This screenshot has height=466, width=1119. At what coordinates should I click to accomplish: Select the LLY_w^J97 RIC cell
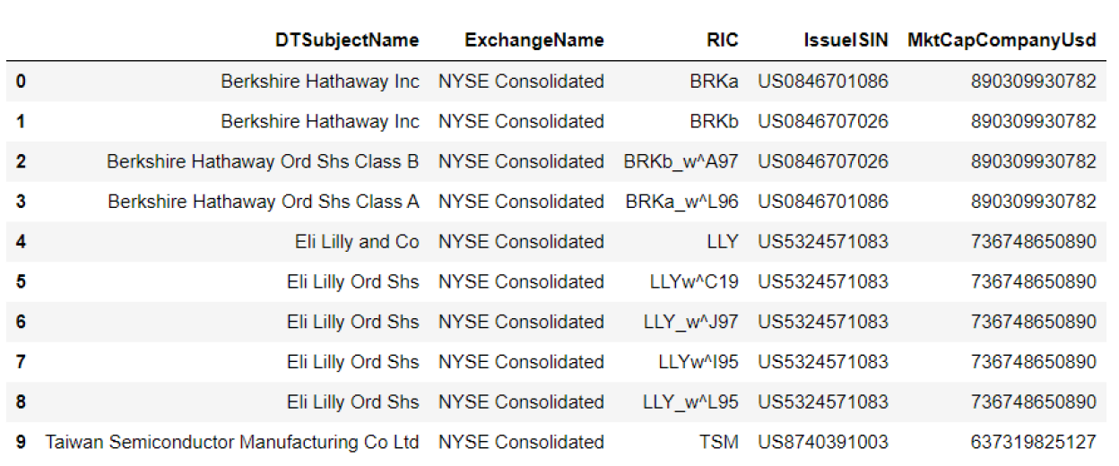[x=690, y=323]
